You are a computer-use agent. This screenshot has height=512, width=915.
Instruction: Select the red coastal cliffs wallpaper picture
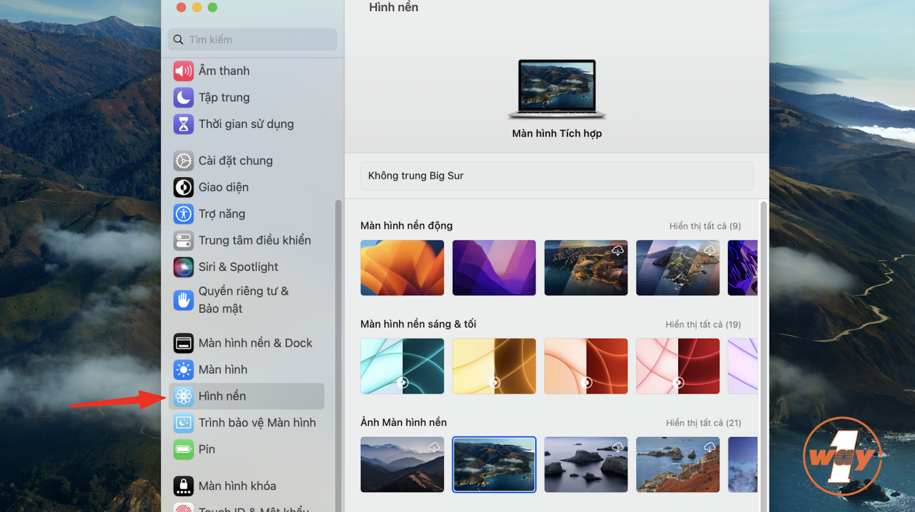(678, 465)
